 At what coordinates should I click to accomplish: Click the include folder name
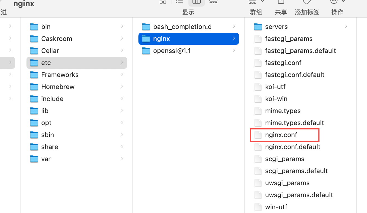pos(52,99)
